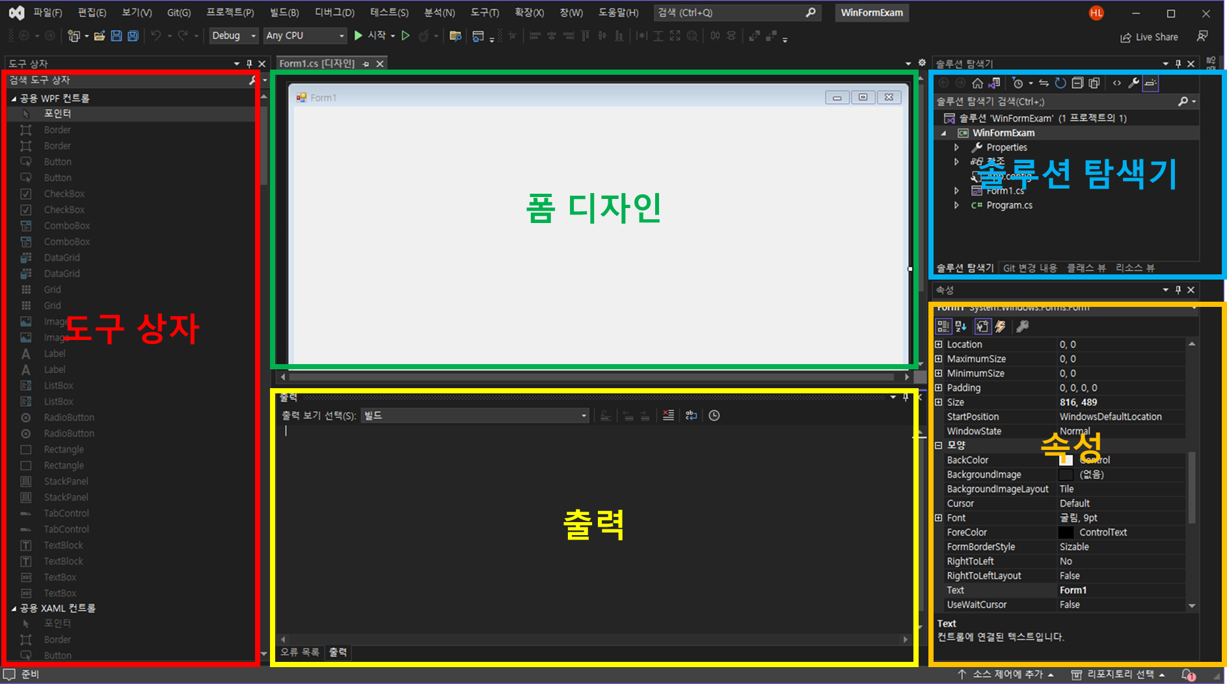Toggle Preview Selected Items icon in Solution Explorer

point(1150,83)
